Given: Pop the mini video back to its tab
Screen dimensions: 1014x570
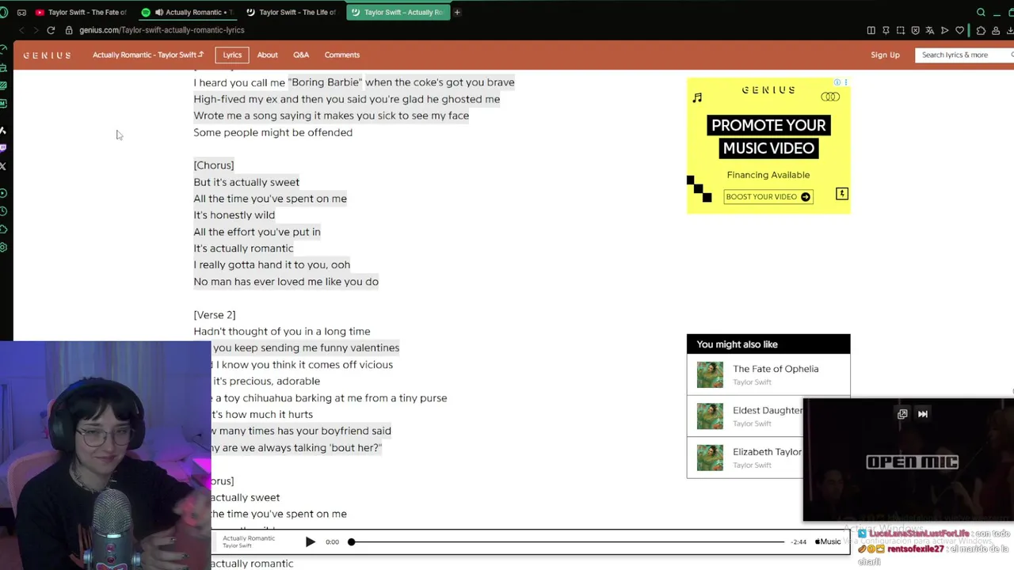Looking at the screenshot, I should [902, 413].
